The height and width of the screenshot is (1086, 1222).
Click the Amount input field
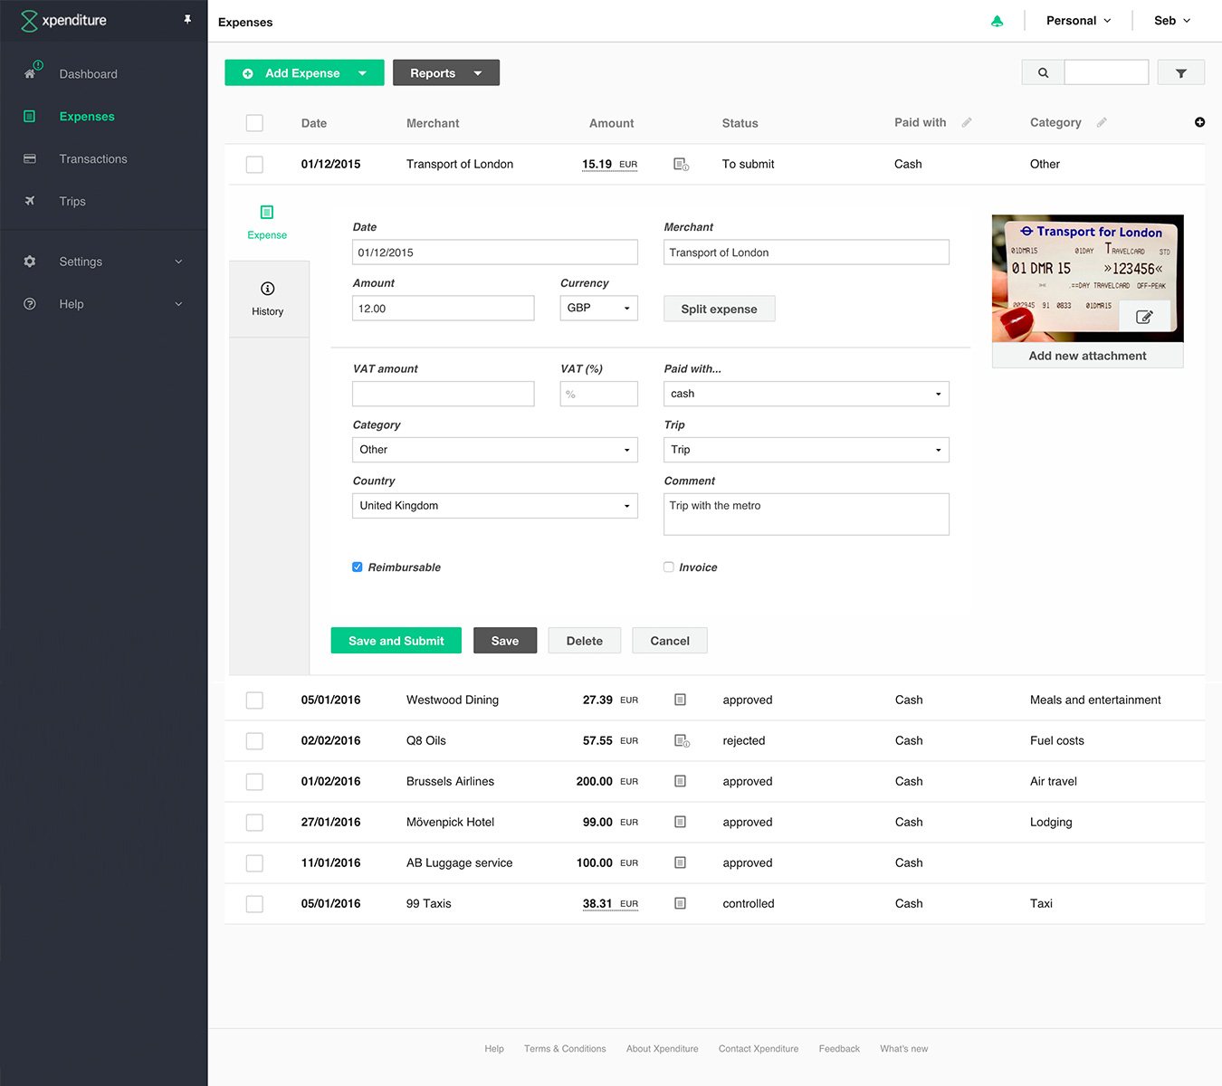tap(443, 309)
